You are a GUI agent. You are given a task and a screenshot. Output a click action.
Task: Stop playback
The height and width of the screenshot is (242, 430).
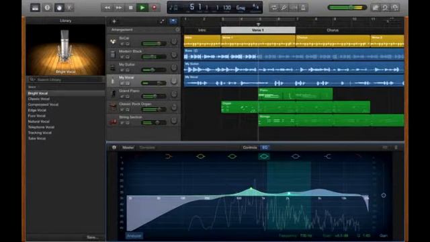click(130, 7)
